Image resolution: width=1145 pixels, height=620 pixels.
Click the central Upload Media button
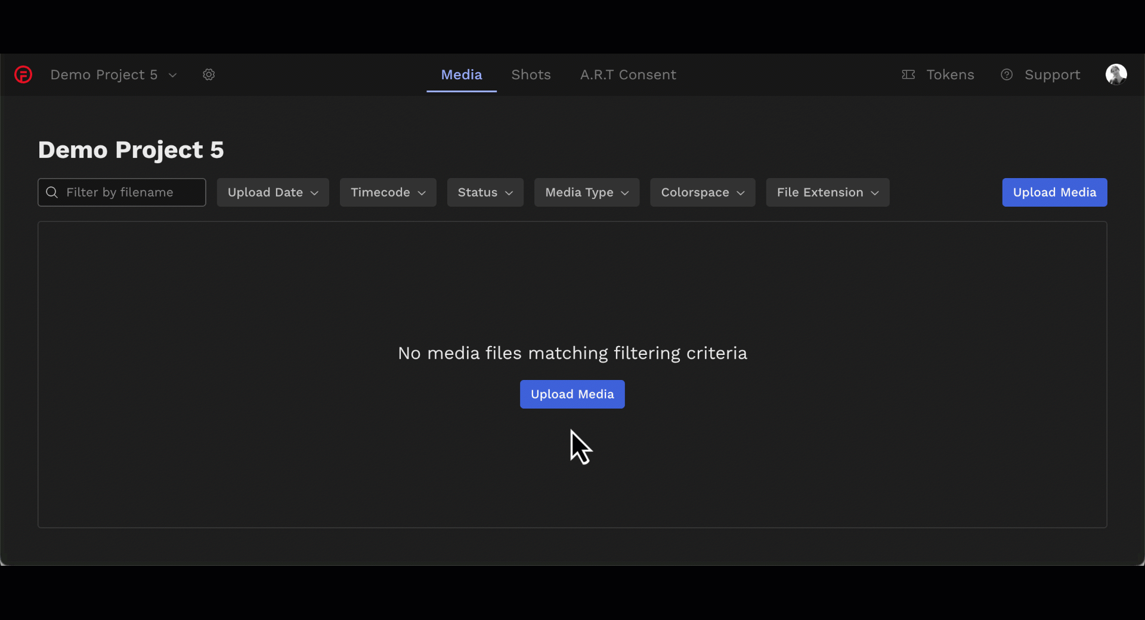click(572, 394)
